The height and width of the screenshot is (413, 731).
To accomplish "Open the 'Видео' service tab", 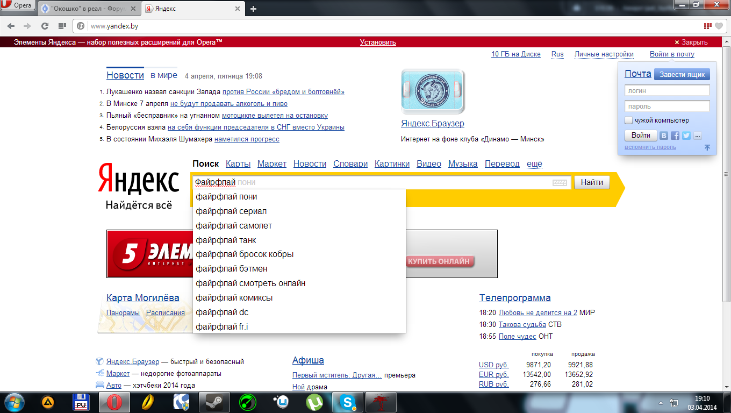I will pyautogui.click(x=429, y=164).
